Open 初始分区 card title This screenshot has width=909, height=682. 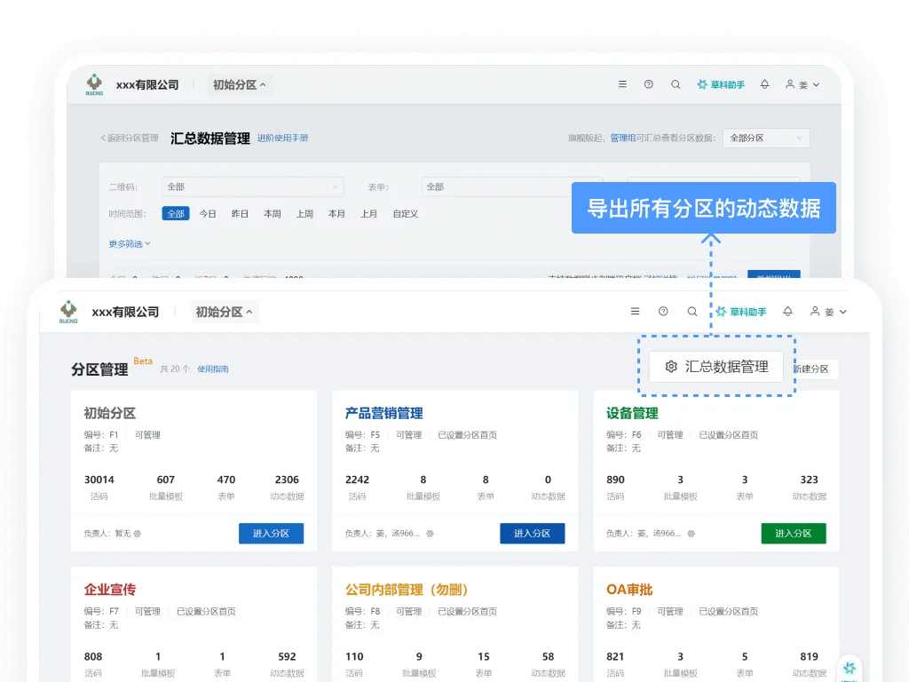109,413
